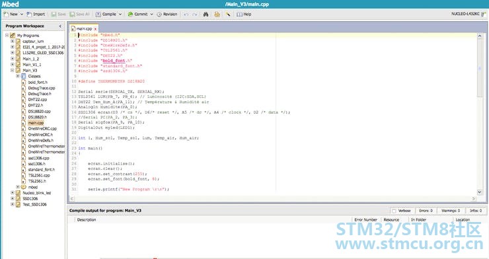Expand the Main_1_2 program

(13, 59)
